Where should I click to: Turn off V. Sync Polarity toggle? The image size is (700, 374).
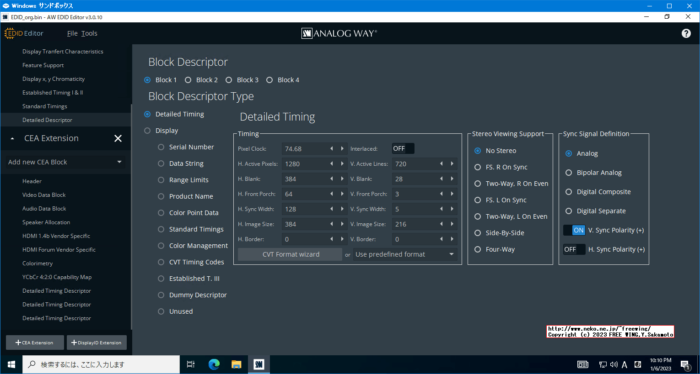[574, 230]
